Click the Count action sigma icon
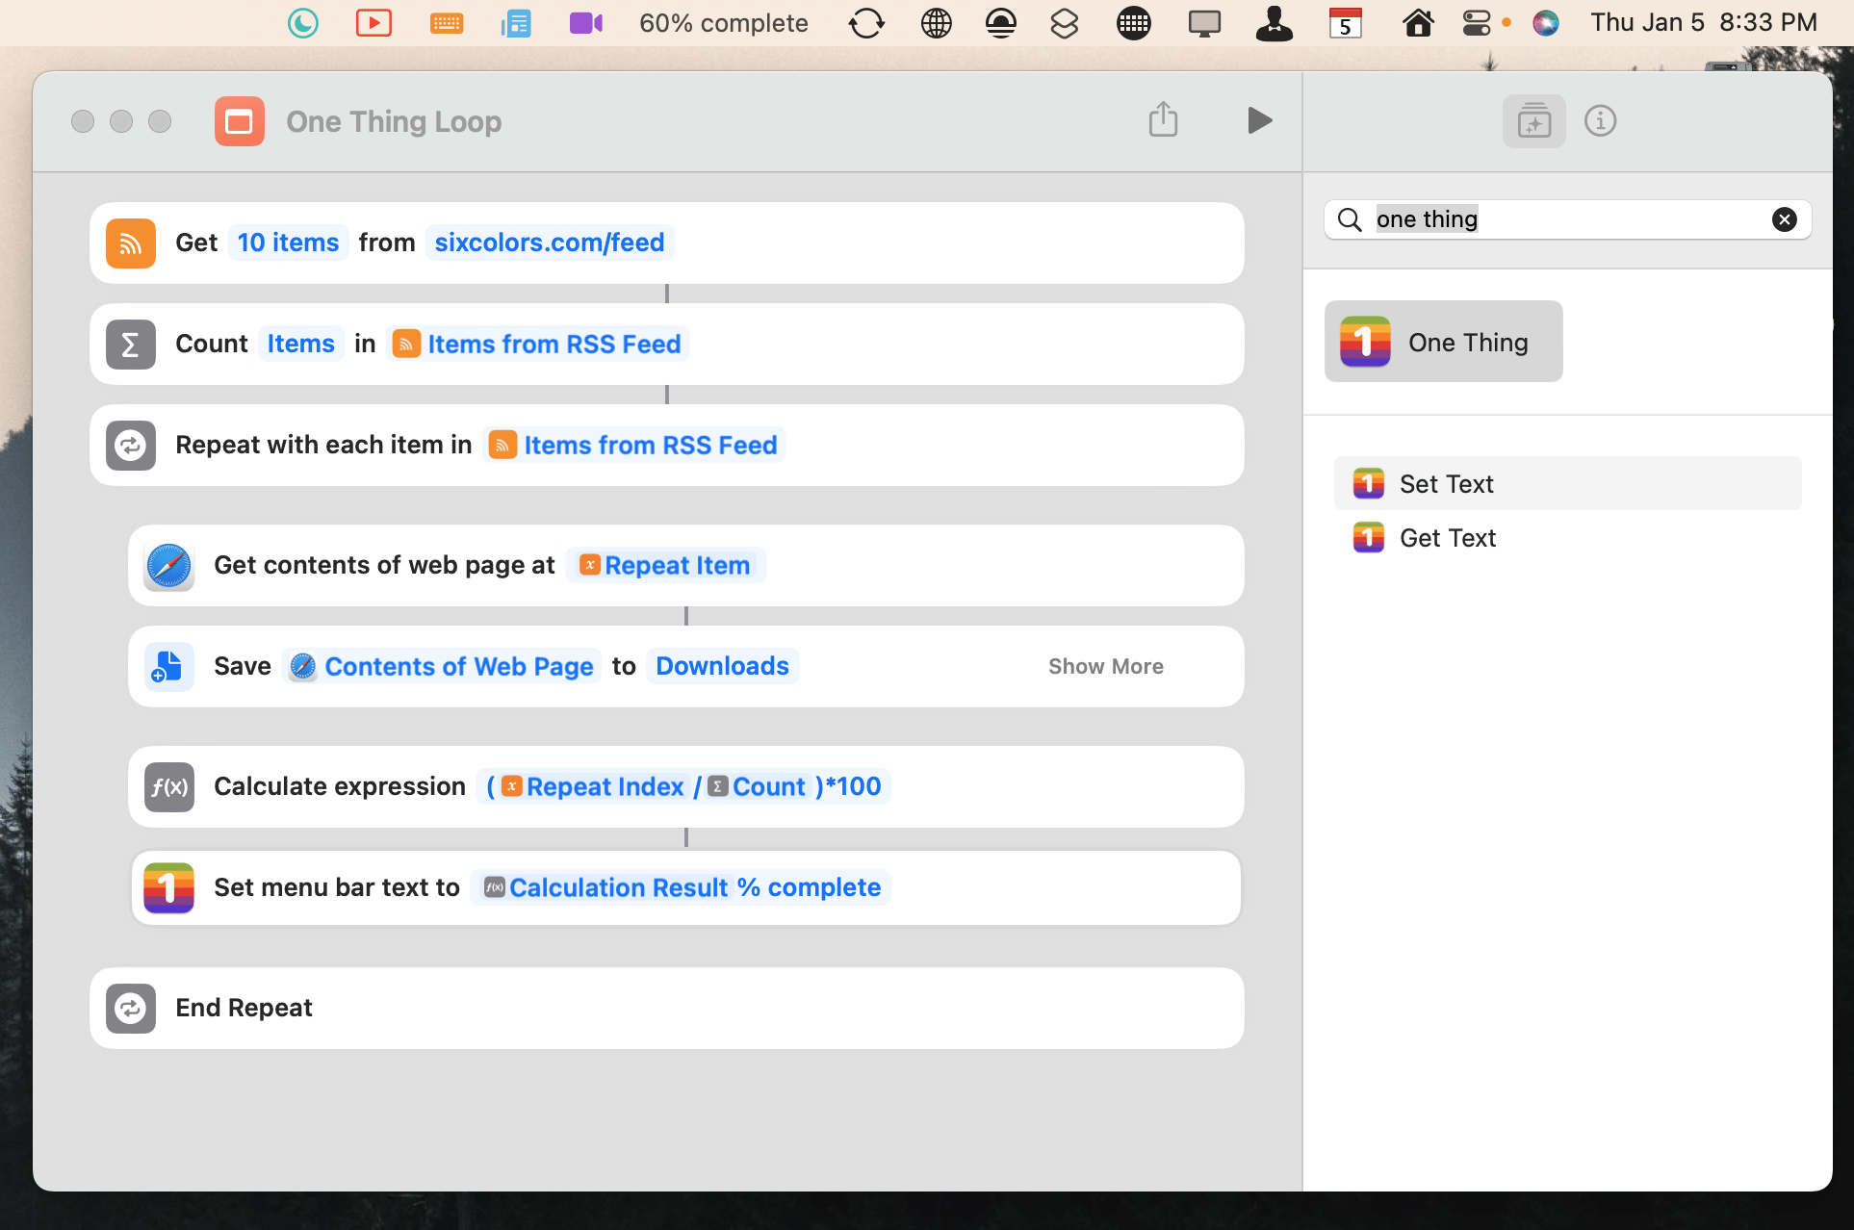Screen dimensions: 1854x1230 coord(131,344)
